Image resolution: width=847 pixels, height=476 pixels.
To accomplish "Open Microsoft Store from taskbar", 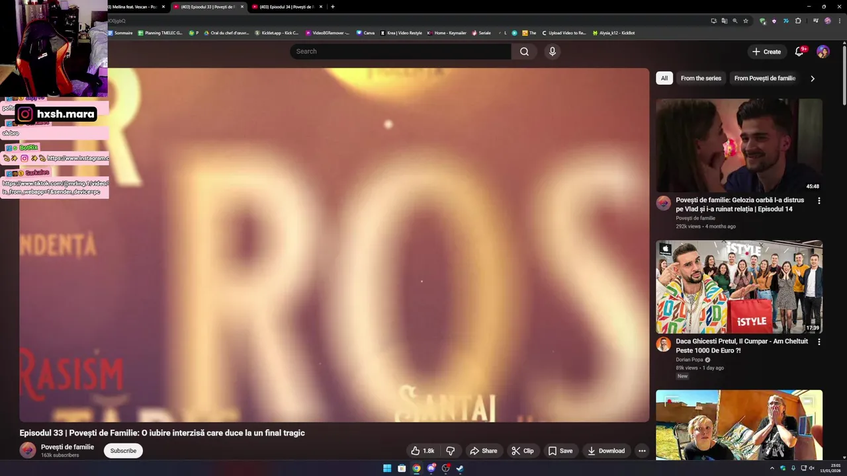I will point(402,469).
